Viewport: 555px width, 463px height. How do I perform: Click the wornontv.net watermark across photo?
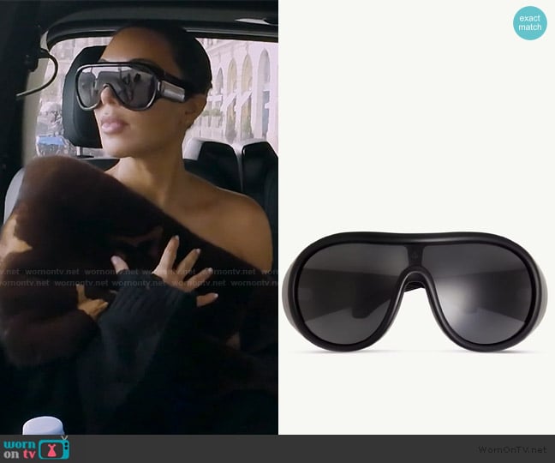pos(139,281)
